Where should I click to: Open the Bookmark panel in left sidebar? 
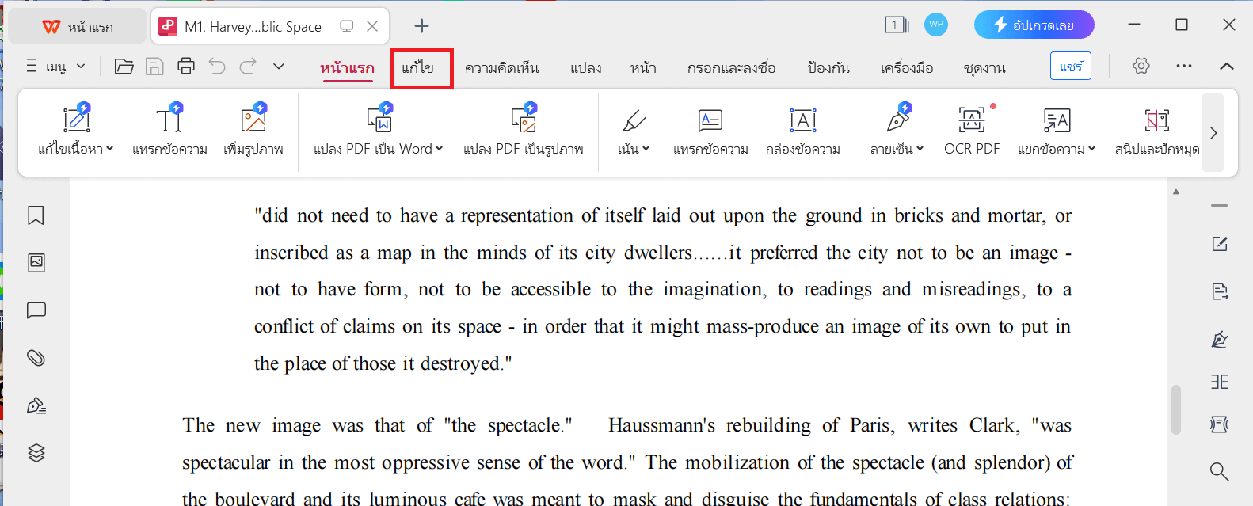[x=36, y=215]
